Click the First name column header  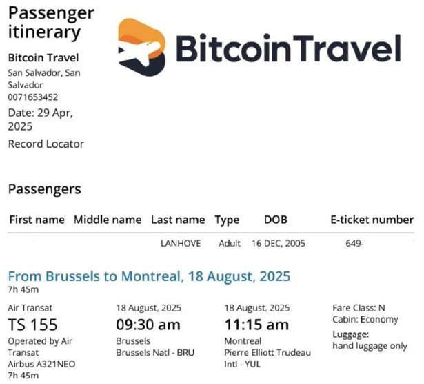click(37, 220)
